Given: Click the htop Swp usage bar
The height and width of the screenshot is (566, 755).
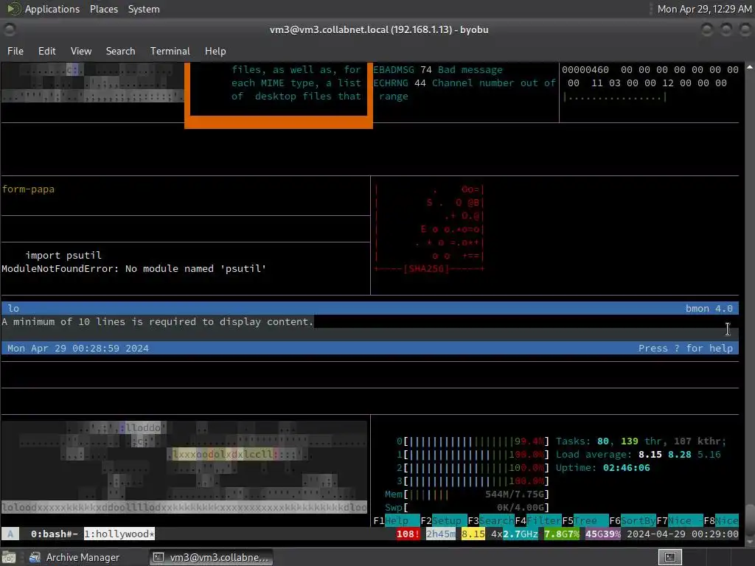Looking at the screenshot, I should click(x=476, y=507).
